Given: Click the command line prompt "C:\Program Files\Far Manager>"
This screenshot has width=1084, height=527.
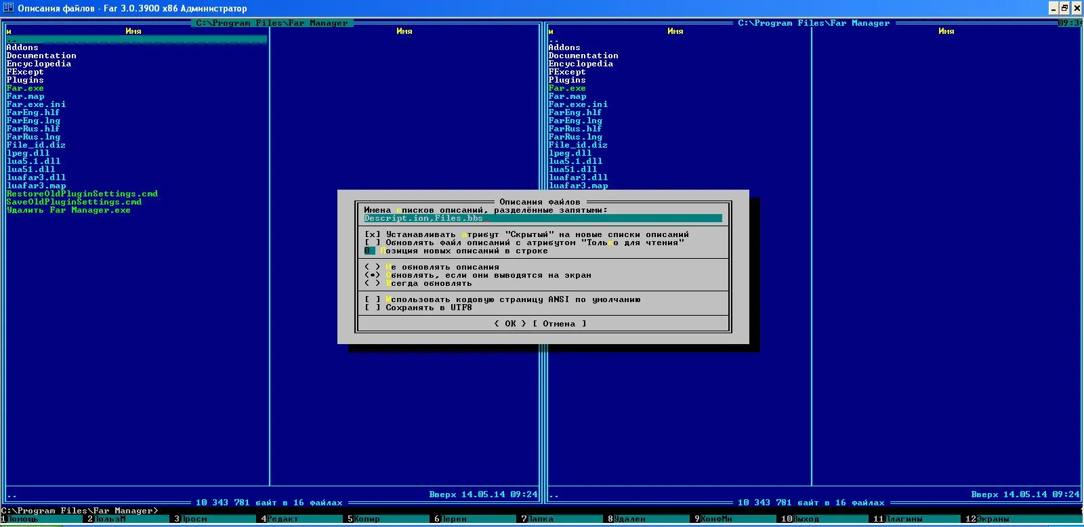Looking at the screenshot, I should tap(79, 511).
